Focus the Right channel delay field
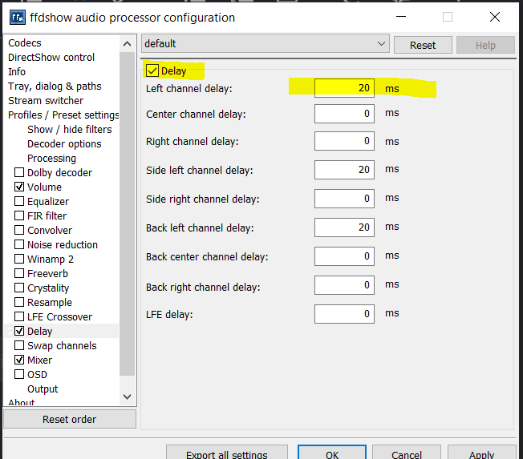 [344, 141]
